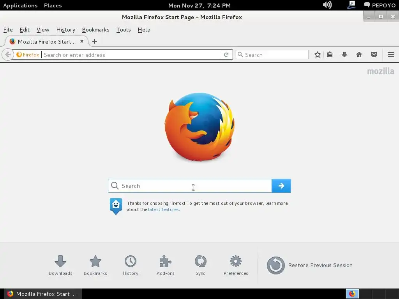
Task: Open History from start page shortcuts
Action: point(131,266)
